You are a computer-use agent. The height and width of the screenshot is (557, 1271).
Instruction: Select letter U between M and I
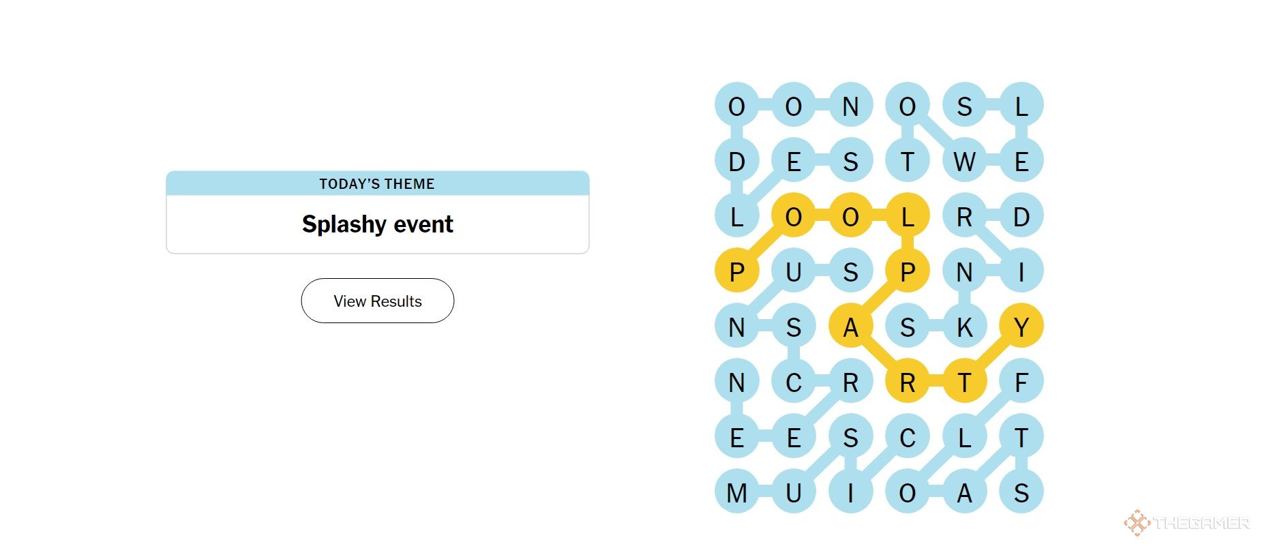(793, 492)
